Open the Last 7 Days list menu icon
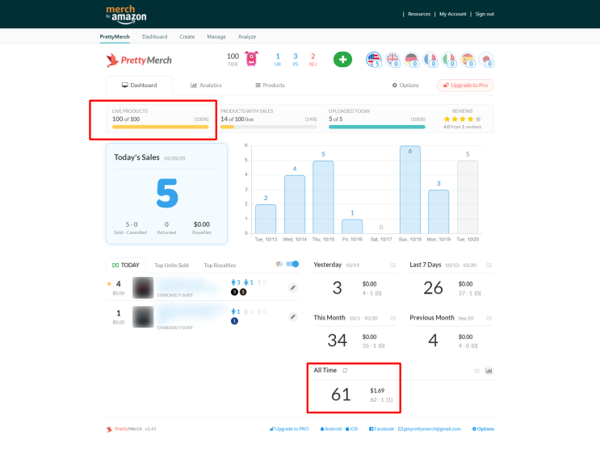Screen dimensions: 600x456 pos(489,265)
